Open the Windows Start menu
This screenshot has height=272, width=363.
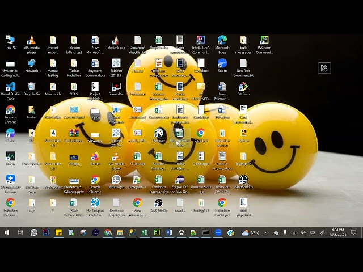tap(7, 232)
